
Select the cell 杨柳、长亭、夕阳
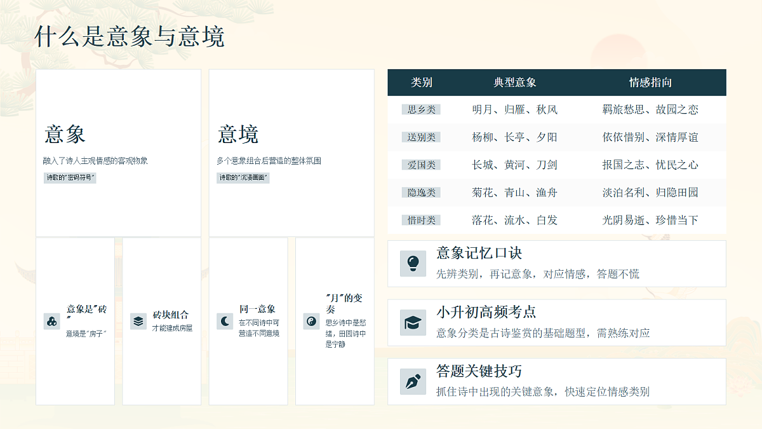[515, 137]
